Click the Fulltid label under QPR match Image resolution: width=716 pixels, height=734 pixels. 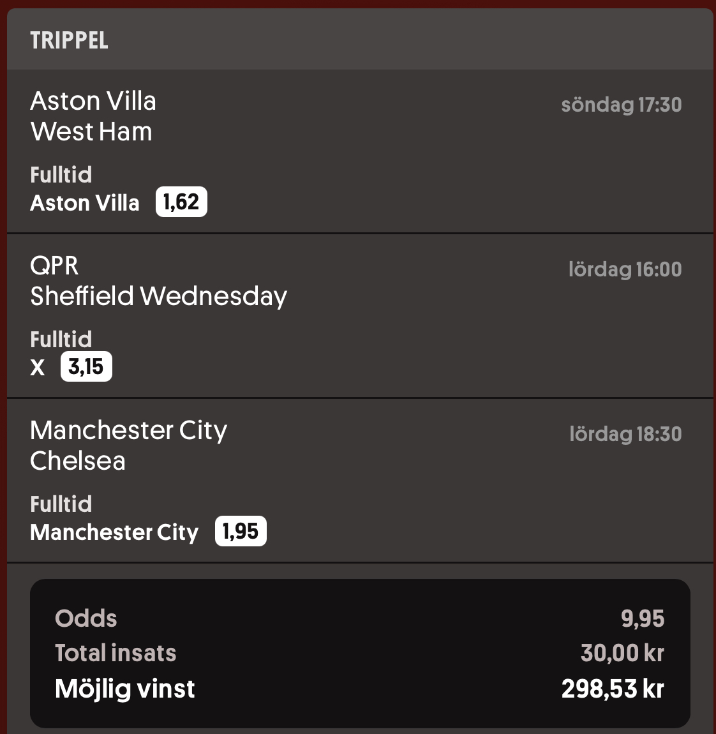coord(61,340)
